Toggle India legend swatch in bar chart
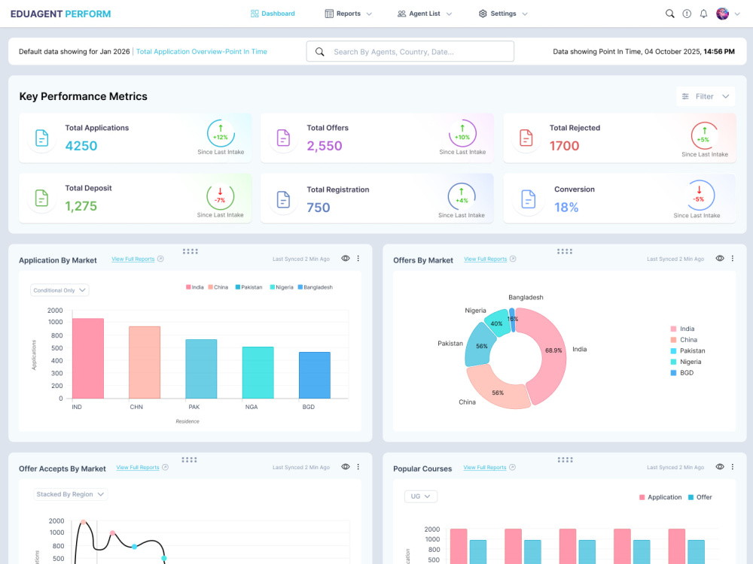Image resolution: width=753 pixels, height=564 pixels. 189,287
